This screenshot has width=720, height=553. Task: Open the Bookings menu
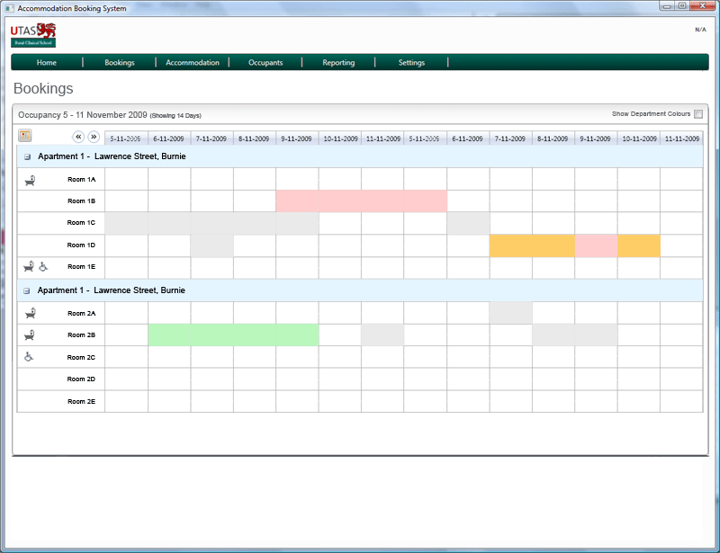(x=120, y=62)
